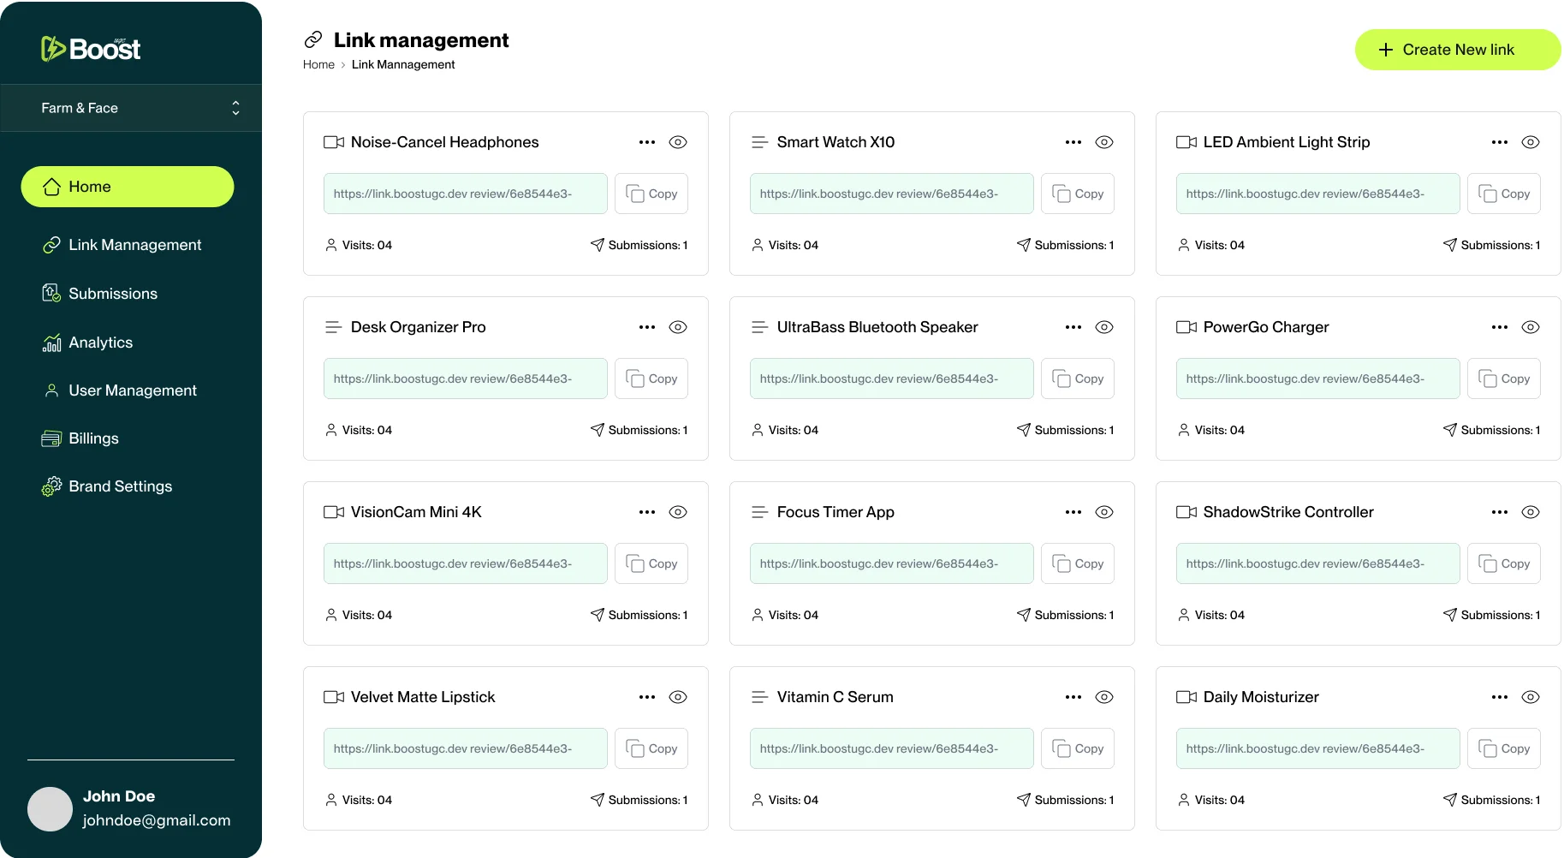This screenshot has width=1564, height=858.
Task: Click the Velvet Matte Lipstick URL field
Action: pos(465,748)
